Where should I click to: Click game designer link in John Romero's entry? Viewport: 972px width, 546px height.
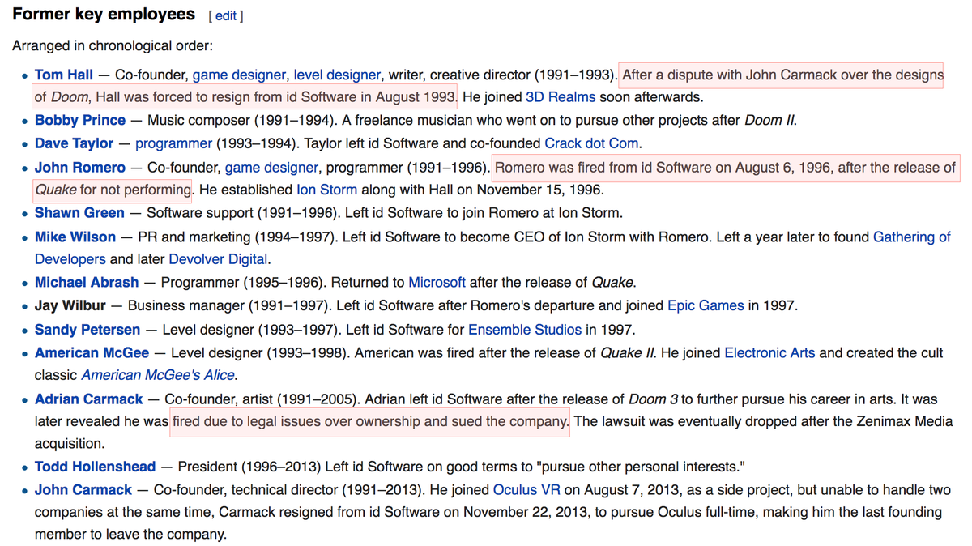click(271, 168)
